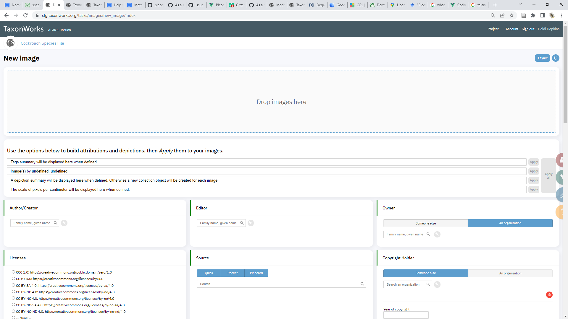Click the pin icon beside Editor search field
This screenshot has height=319, width=568.
pyautogui.click(x=251, y=223)
